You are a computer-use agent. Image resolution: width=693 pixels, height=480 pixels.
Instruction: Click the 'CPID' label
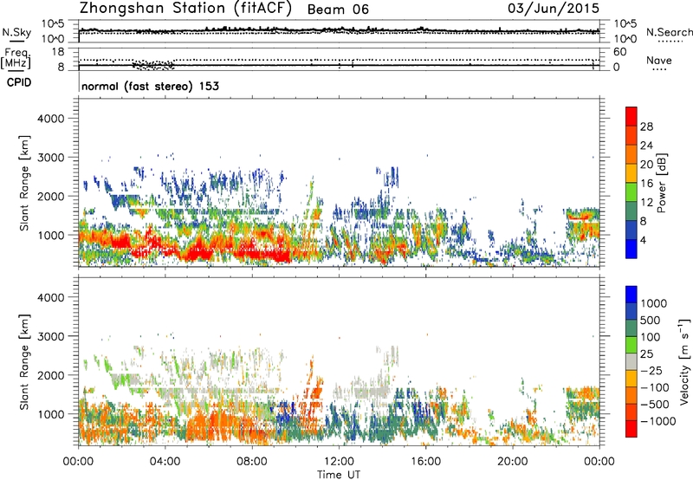pyautogui.click(x=19, y=82)
